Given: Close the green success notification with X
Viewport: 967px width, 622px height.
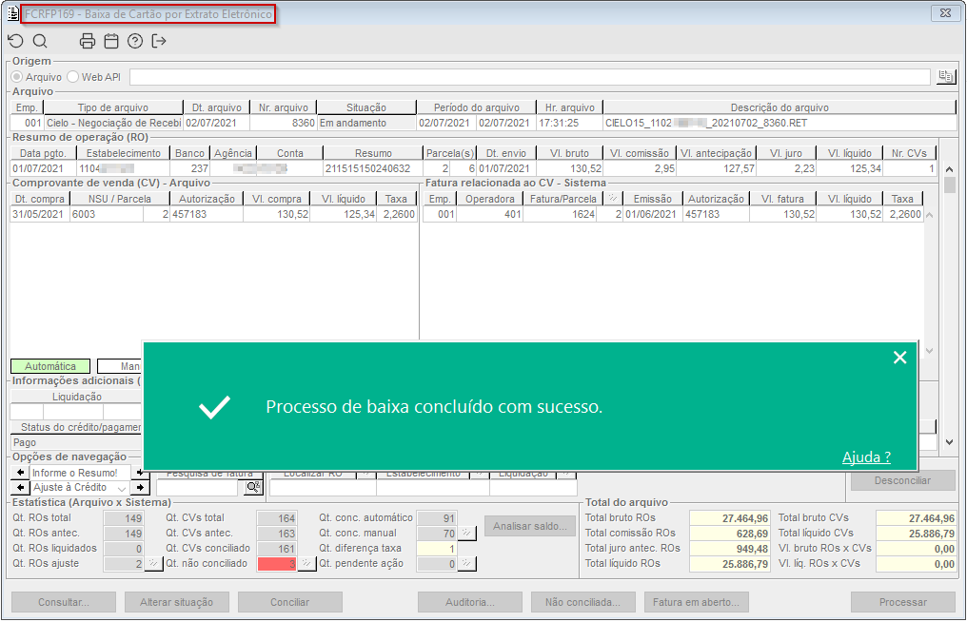Looking at the screenshot, I should click(899, 358).
